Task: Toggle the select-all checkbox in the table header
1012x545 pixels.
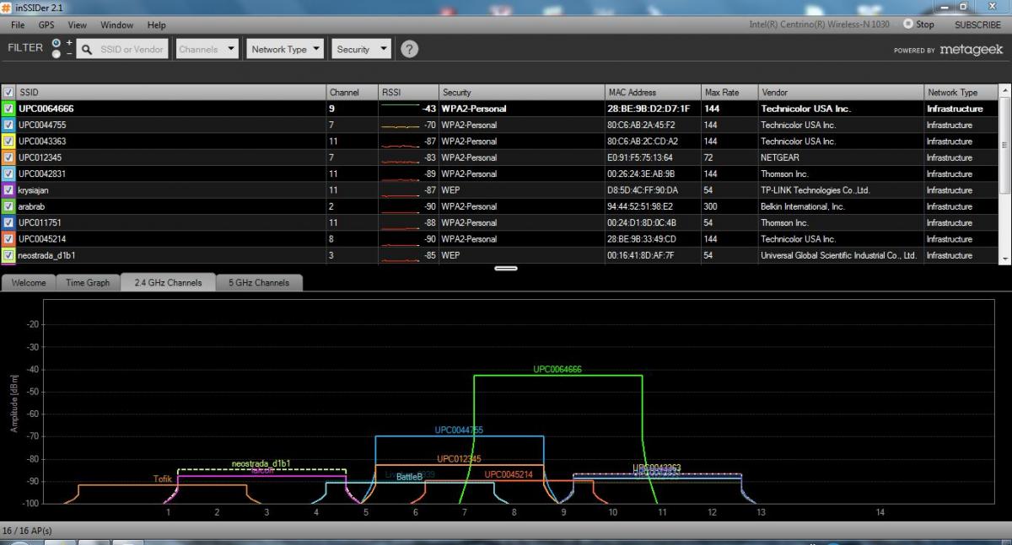Action: tap(8, 92)
